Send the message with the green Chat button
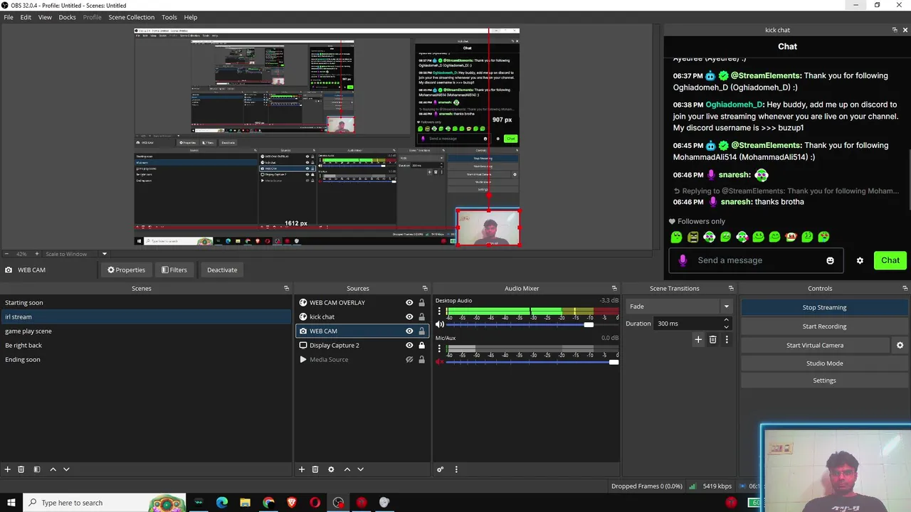Viewport: 911px width, 512px height. pos(890,260)
